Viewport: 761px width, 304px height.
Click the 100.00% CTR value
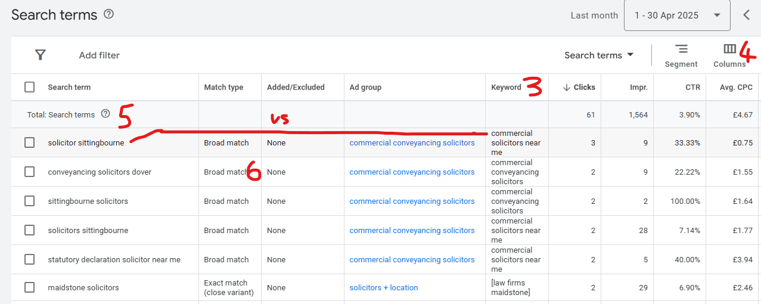(685, 201)
